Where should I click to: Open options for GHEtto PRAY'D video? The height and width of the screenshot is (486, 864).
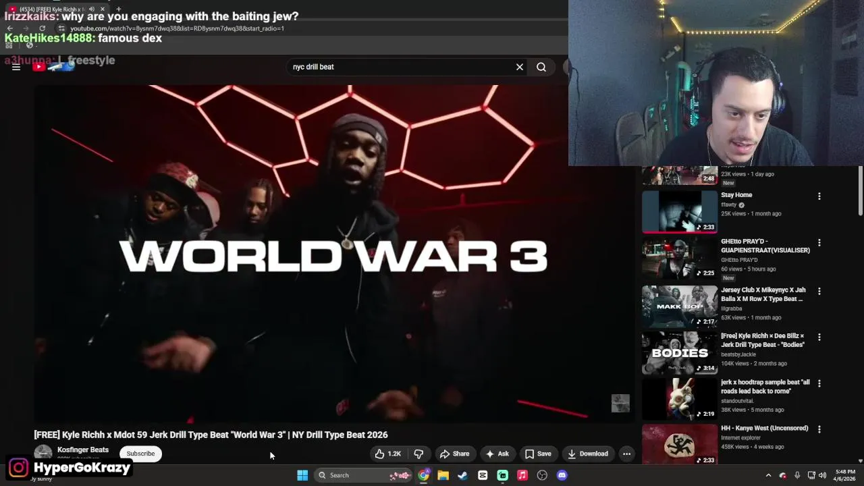click(x=819, y=243)
